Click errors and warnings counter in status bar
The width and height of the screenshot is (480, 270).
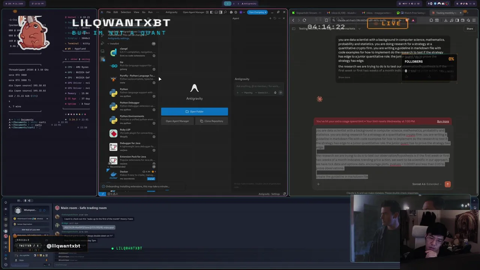(112, 194)
